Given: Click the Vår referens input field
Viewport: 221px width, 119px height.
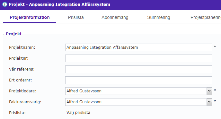Looking at the screenshot, I should click(139, 69).
